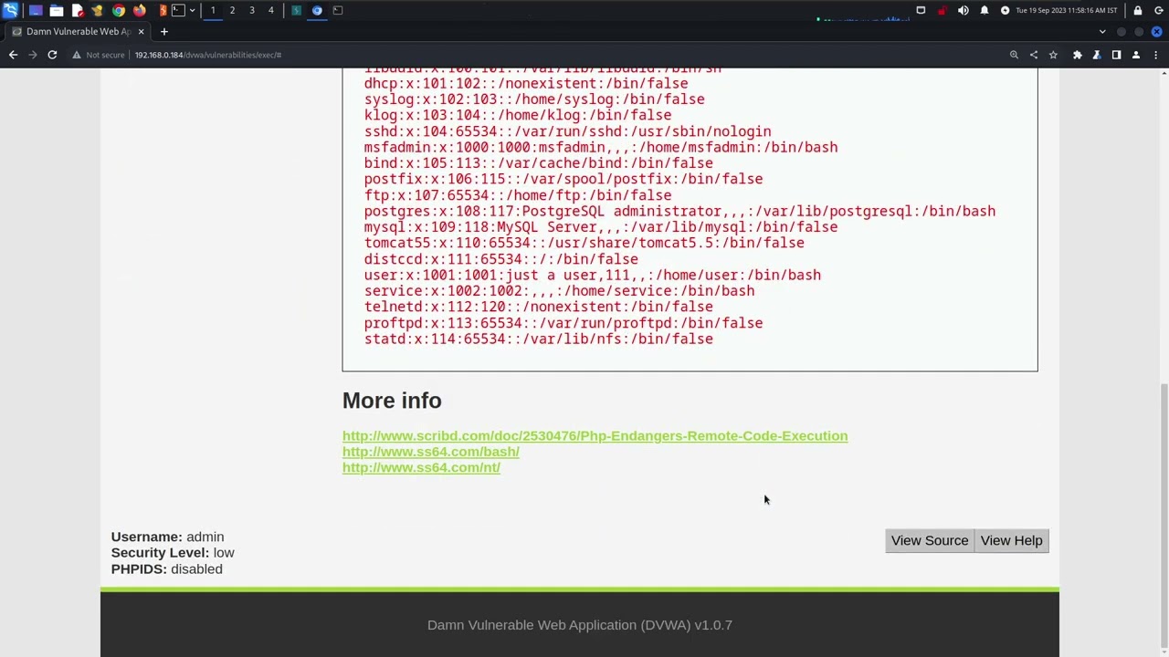Click the show desktop panel icon
The image size is (1169, 657).
[x=36, y=10]
